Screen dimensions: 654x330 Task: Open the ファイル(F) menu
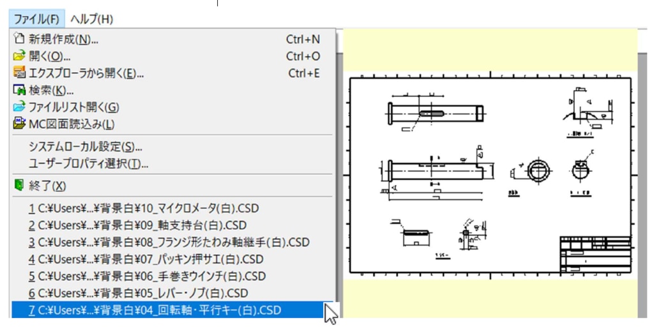(36, 19)
